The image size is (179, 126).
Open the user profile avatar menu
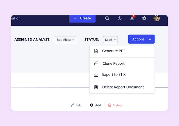156,18
